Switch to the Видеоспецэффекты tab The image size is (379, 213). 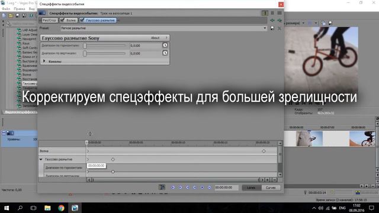click(x=21, y=112)
